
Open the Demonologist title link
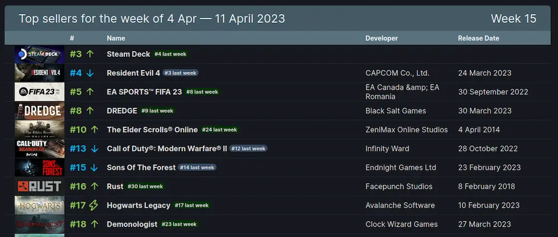[x=132, y=224]
